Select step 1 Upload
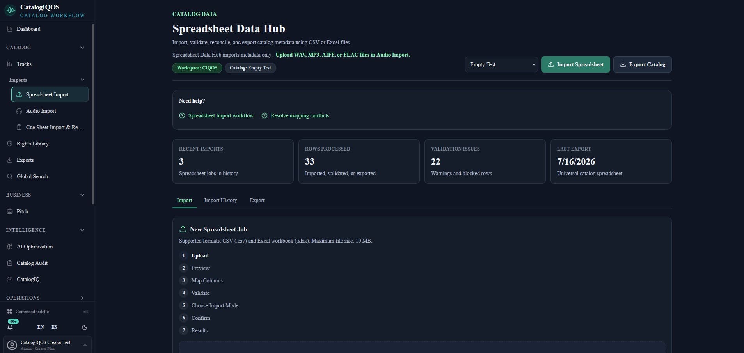Viewport: 744px width, 353px height. 194,255
